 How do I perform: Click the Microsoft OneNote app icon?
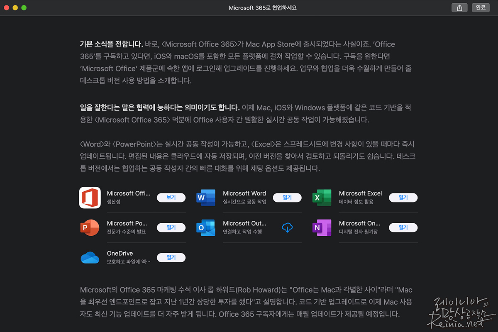pyautogui.click(x=322, y=227)
